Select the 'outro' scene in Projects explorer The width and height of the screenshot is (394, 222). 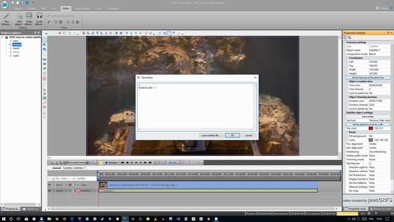16,55
